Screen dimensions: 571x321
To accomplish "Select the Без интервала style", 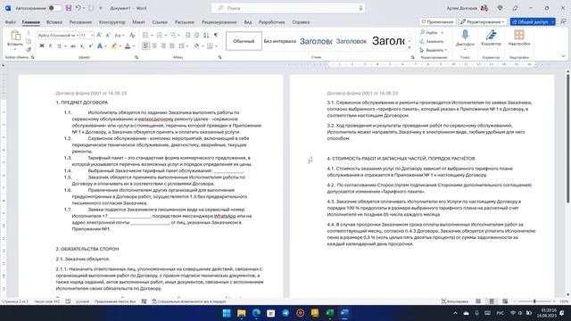I will point(279,41).
